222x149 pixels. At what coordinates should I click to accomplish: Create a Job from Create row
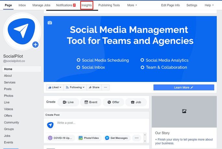pyautogui.click(x=136, y=102)
